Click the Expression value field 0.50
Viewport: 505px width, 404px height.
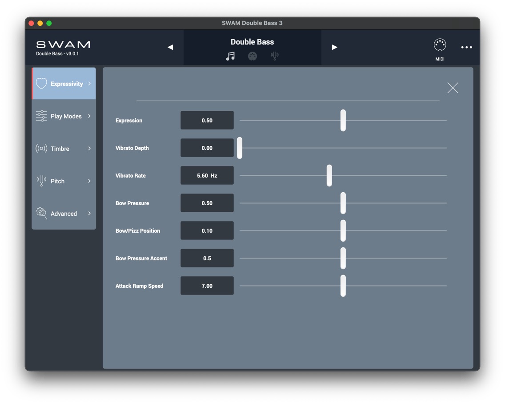(x=207, y=120)
